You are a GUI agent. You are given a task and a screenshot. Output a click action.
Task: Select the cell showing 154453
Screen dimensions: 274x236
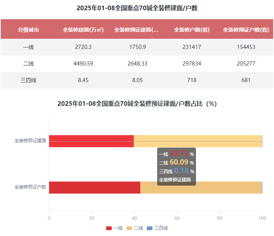click(246, 47)
